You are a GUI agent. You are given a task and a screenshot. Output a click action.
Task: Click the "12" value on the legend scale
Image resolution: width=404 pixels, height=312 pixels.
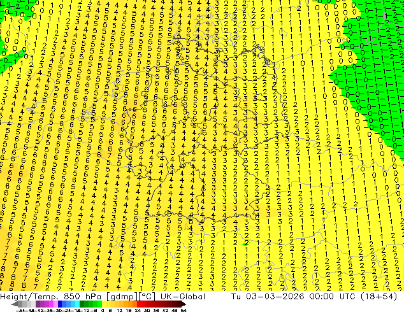(120, 310)
